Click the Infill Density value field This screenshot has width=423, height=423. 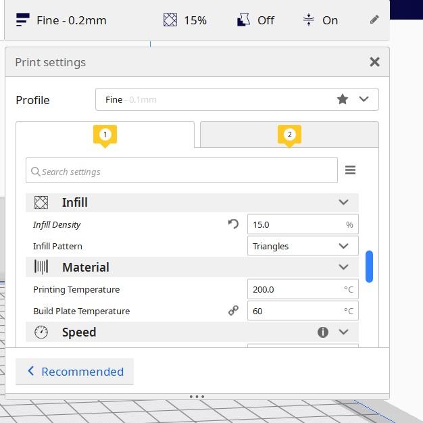(x=303, y=224)
